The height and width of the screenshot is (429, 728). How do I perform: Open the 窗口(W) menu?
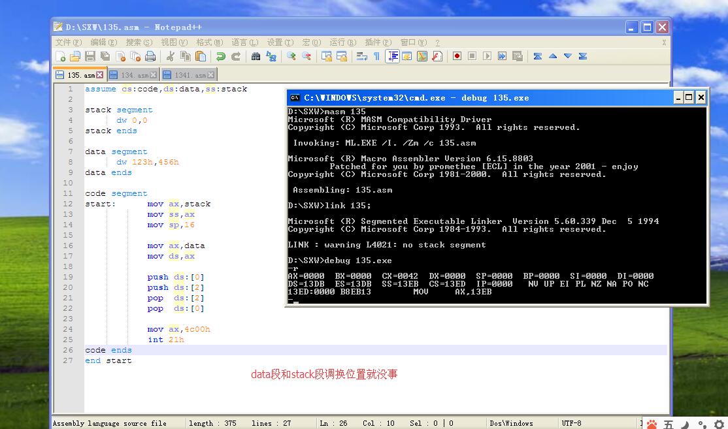[x=413, y=42]
